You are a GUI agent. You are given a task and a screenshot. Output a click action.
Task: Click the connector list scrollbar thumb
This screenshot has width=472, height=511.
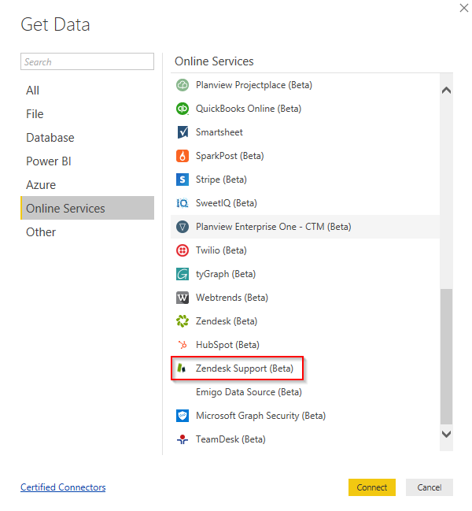click(x=446, y=357)
